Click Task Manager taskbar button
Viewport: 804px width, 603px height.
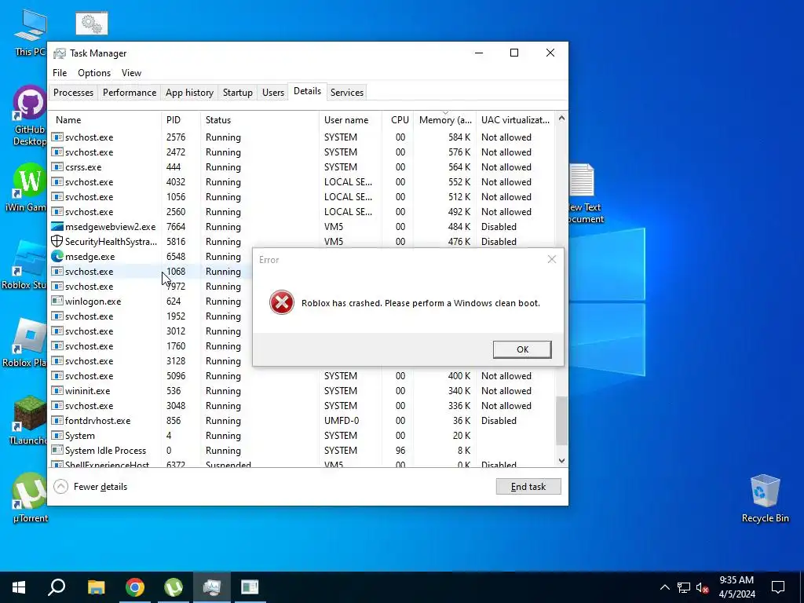(212, 587)
